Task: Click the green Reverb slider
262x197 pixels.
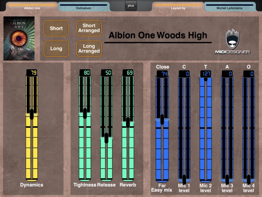Action: (128, 128)
